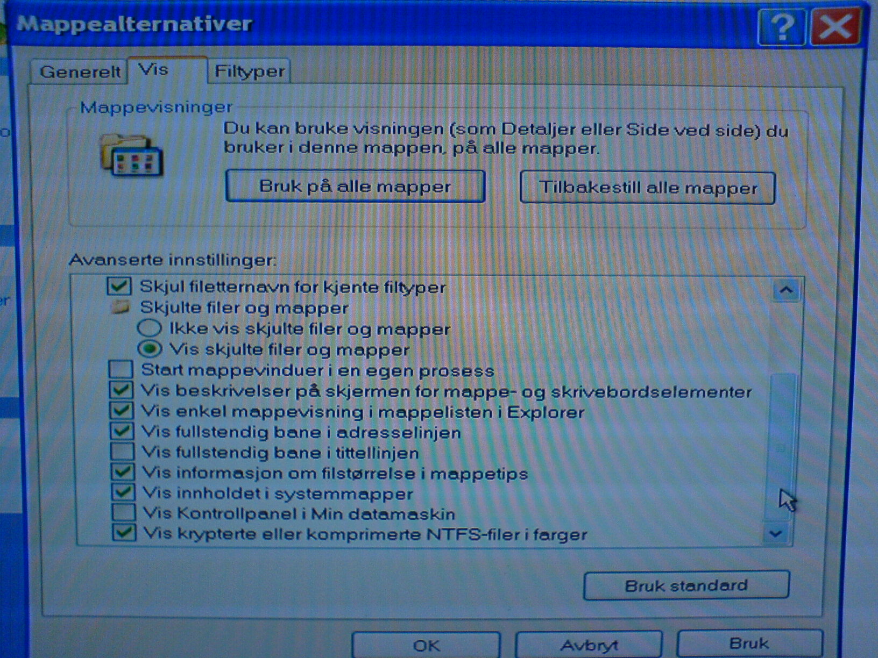This screenshot has height=658, width=878.
Task: Check 'Vis fullstendig bane i tittellinjen'
Action: (122, 452)
